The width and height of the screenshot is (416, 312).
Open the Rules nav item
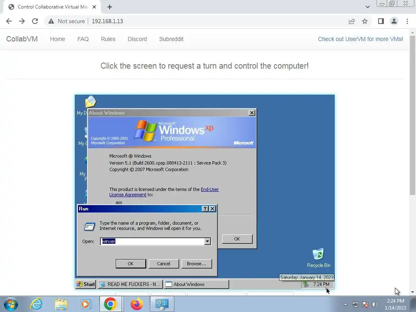108,39
